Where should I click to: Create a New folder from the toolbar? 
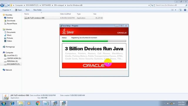coord(37,10)
